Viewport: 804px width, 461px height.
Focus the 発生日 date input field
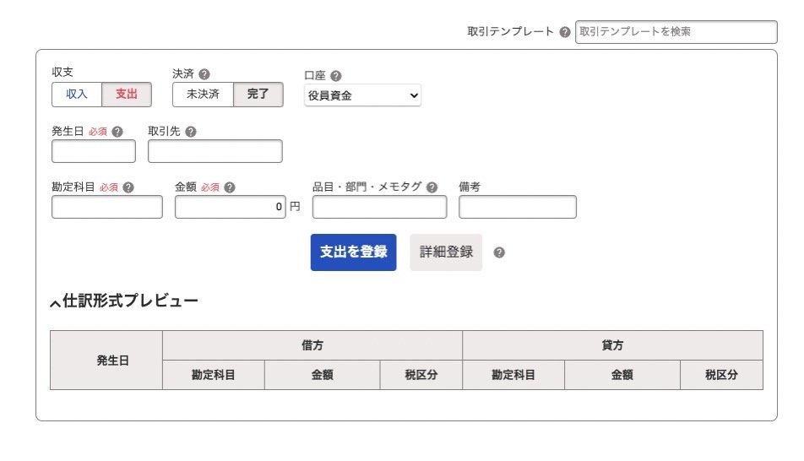(94, 151)
